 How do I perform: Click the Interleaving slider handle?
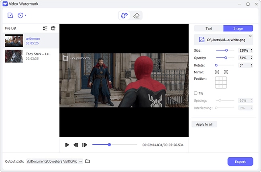pyautogui.click(x=216, y=108)
